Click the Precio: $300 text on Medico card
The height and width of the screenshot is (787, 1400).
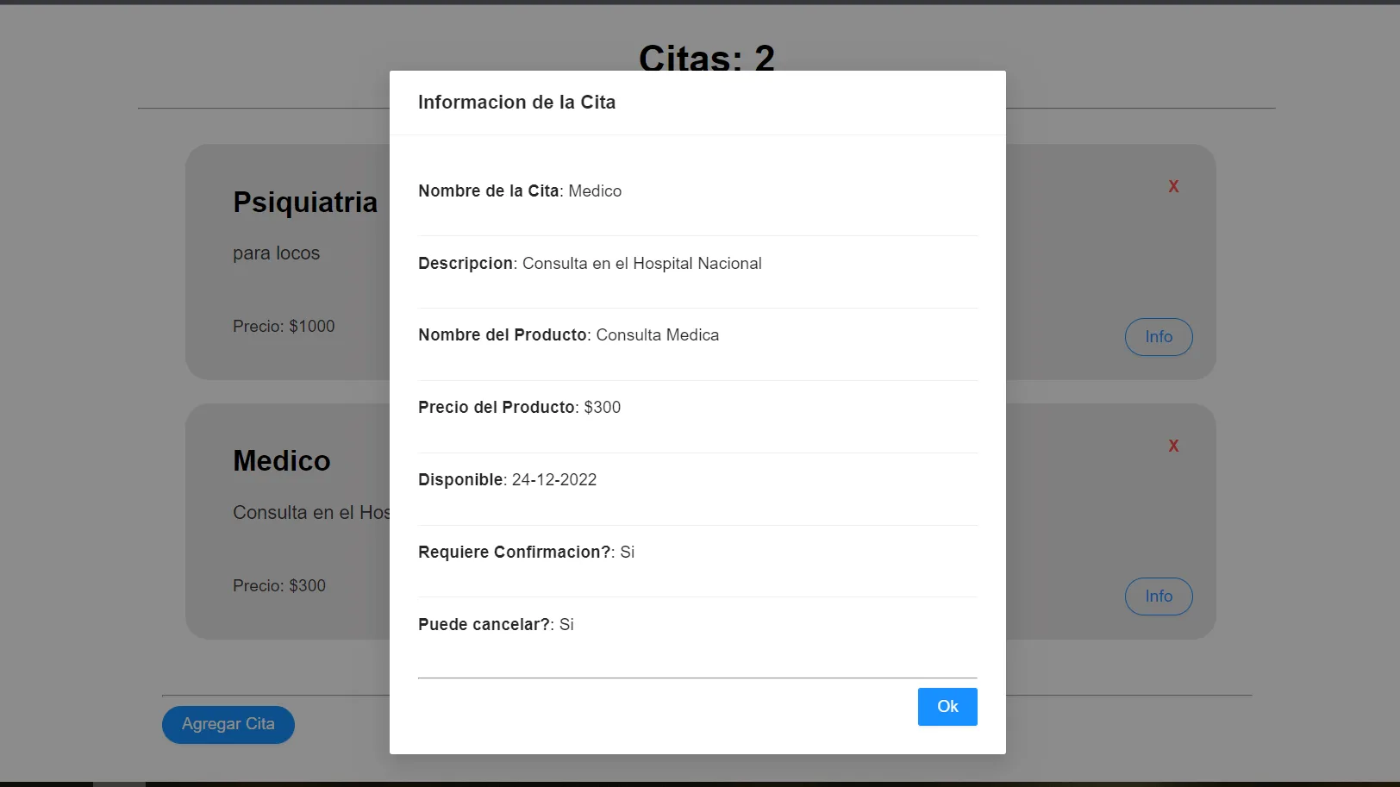click(279, 586)
